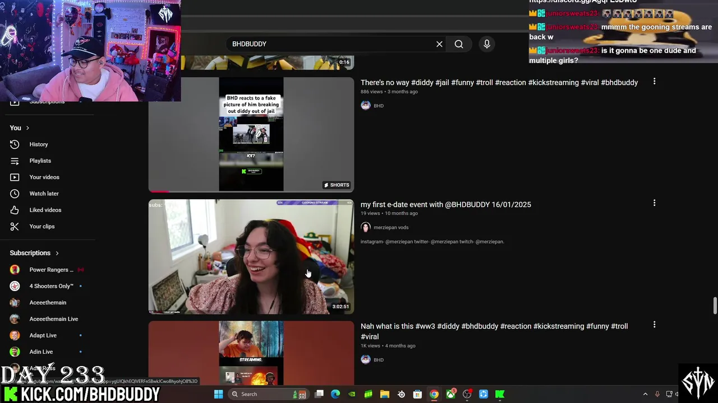718x403 pixels.
Task: Open BHD channel under the ww3 short
Action: pos(379,360)
